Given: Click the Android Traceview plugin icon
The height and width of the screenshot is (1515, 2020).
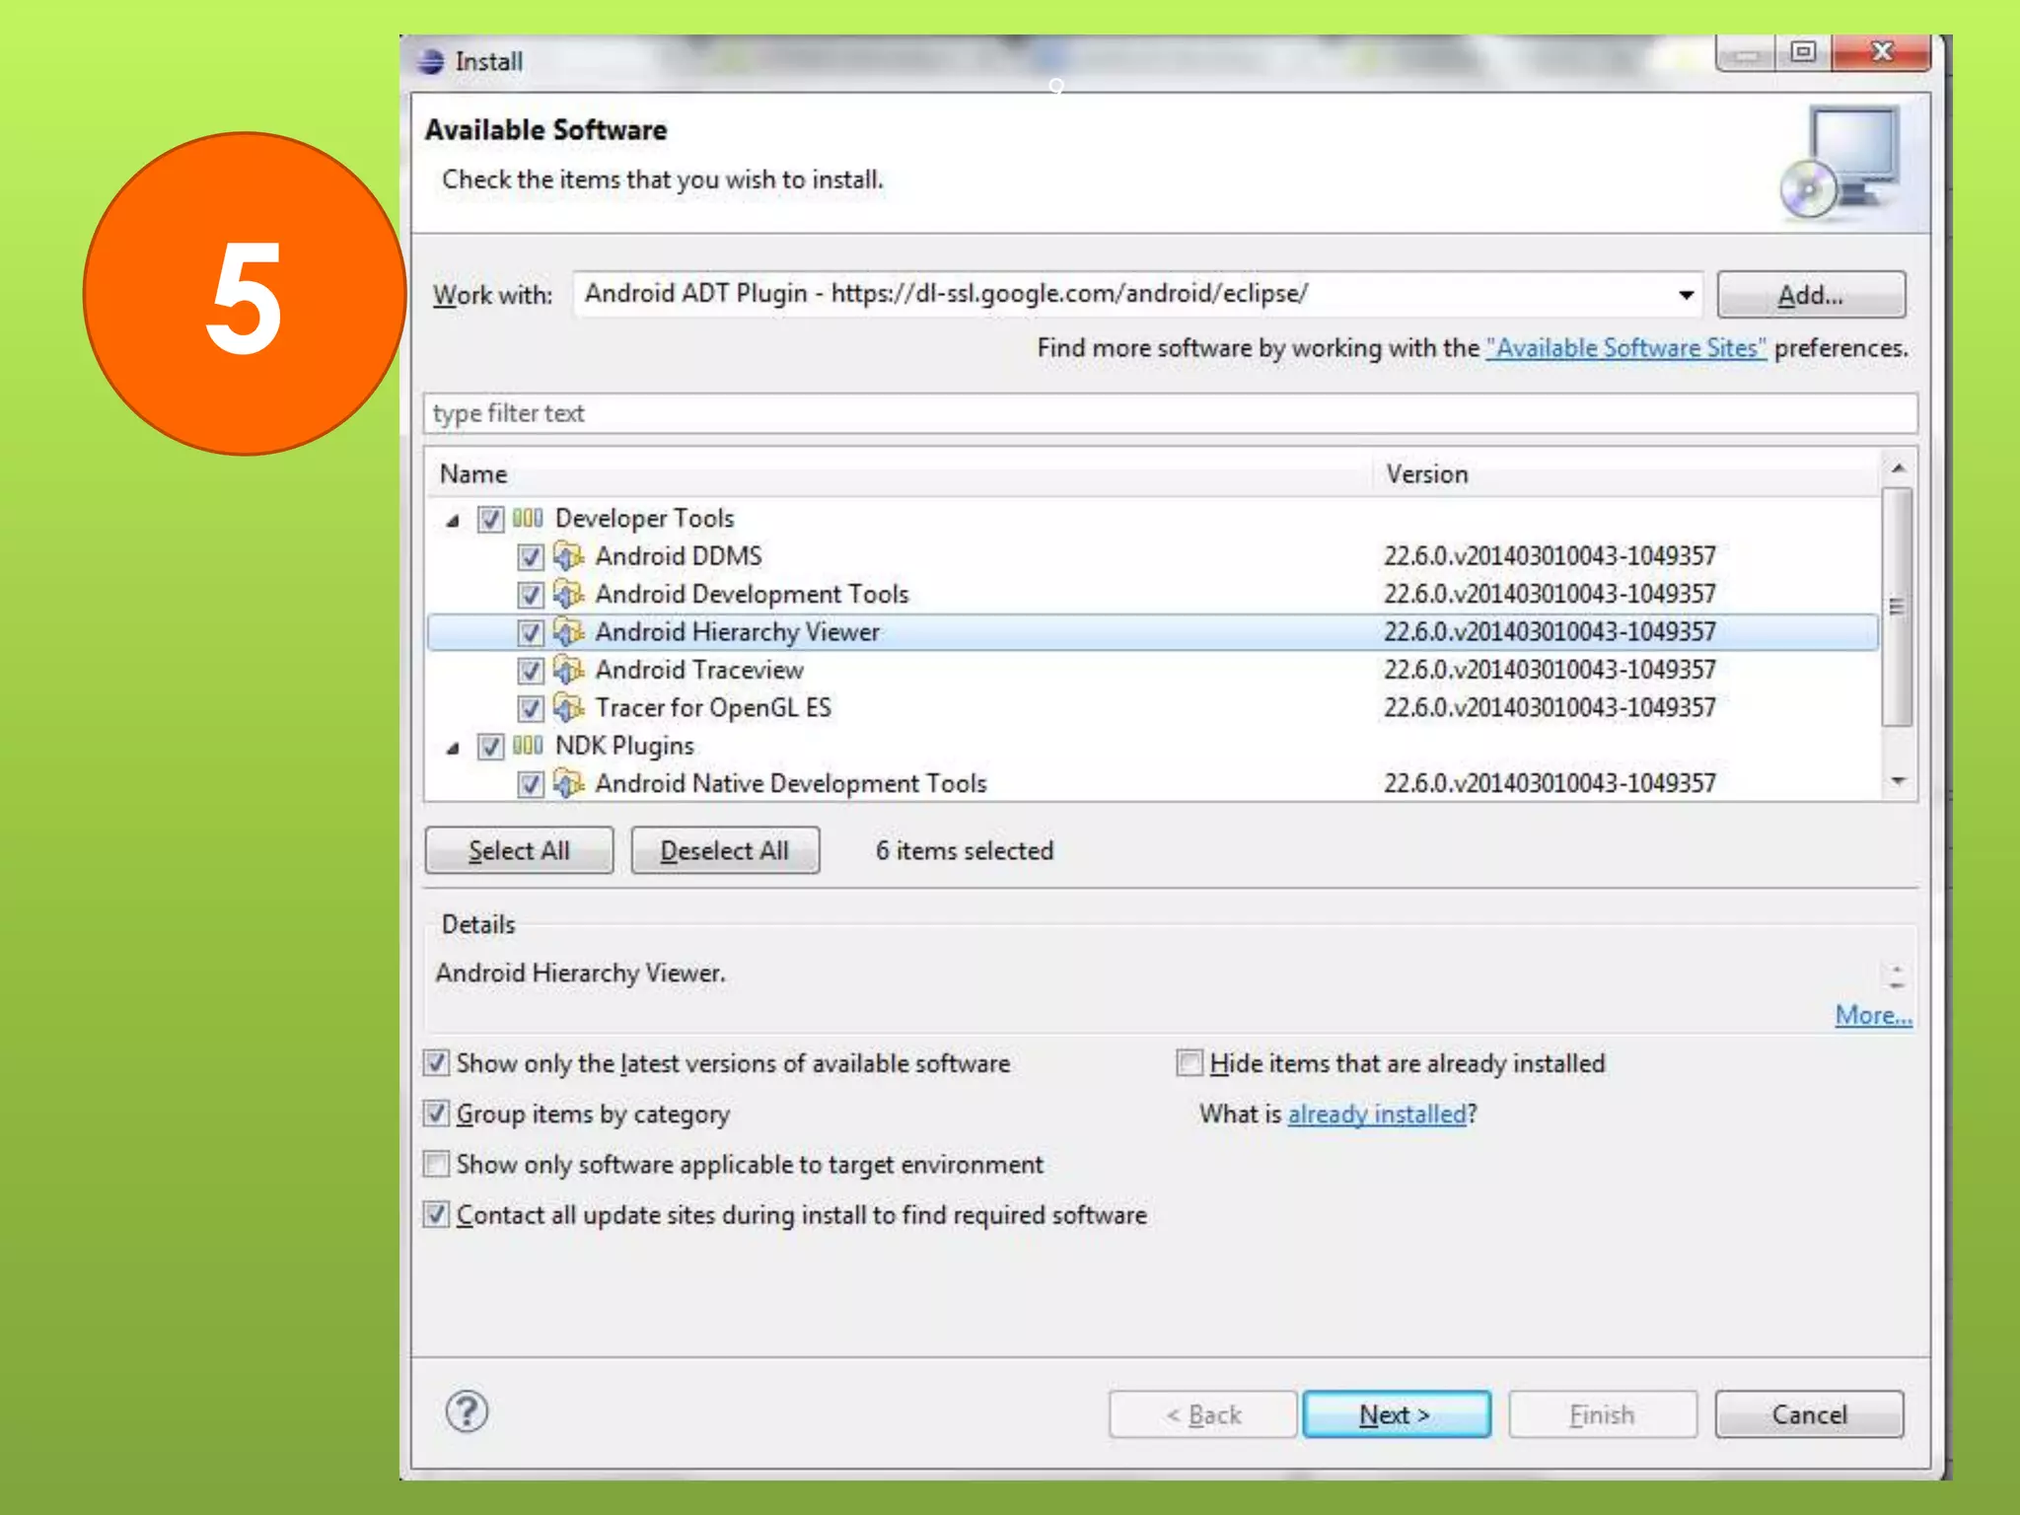Looking at the screenshot, I should tap(567, 670).
